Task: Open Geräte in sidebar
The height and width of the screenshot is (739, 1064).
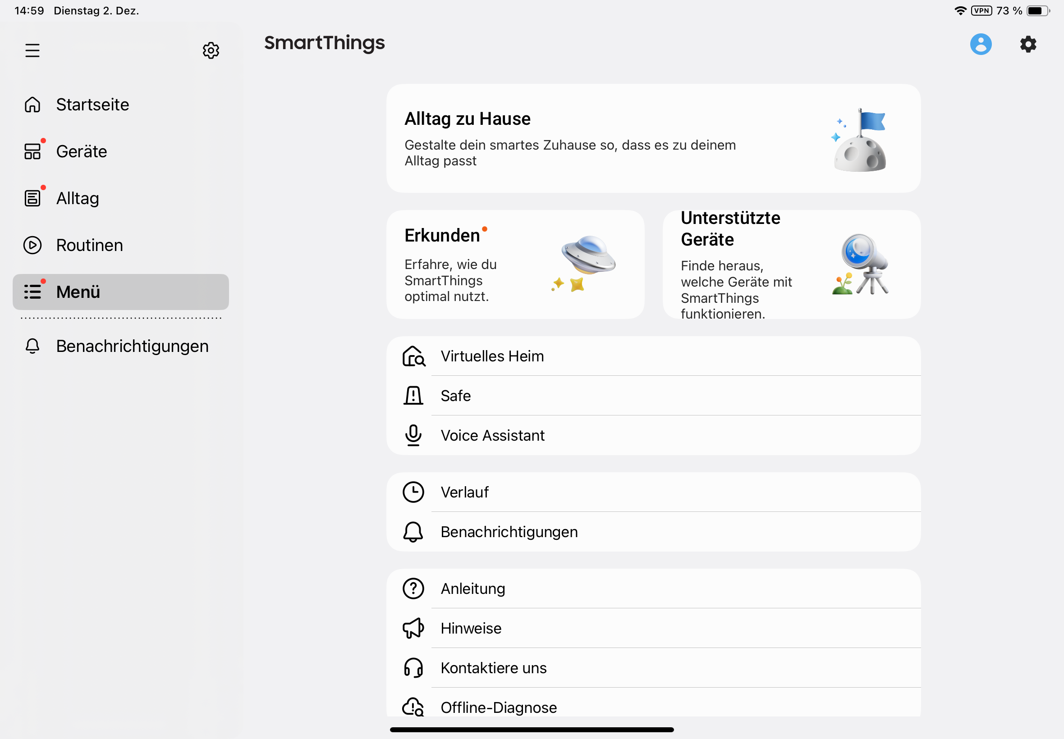Action: click(x=82, y=151)
